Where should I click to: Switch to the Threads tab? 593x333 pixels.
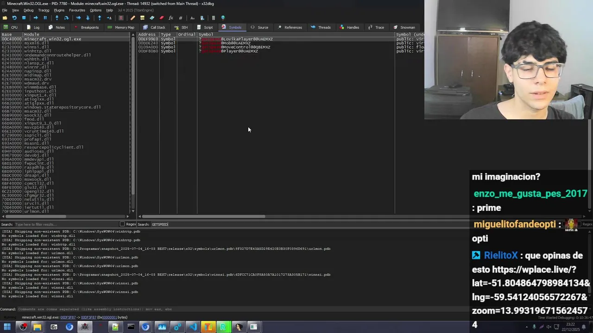(321, 27)
